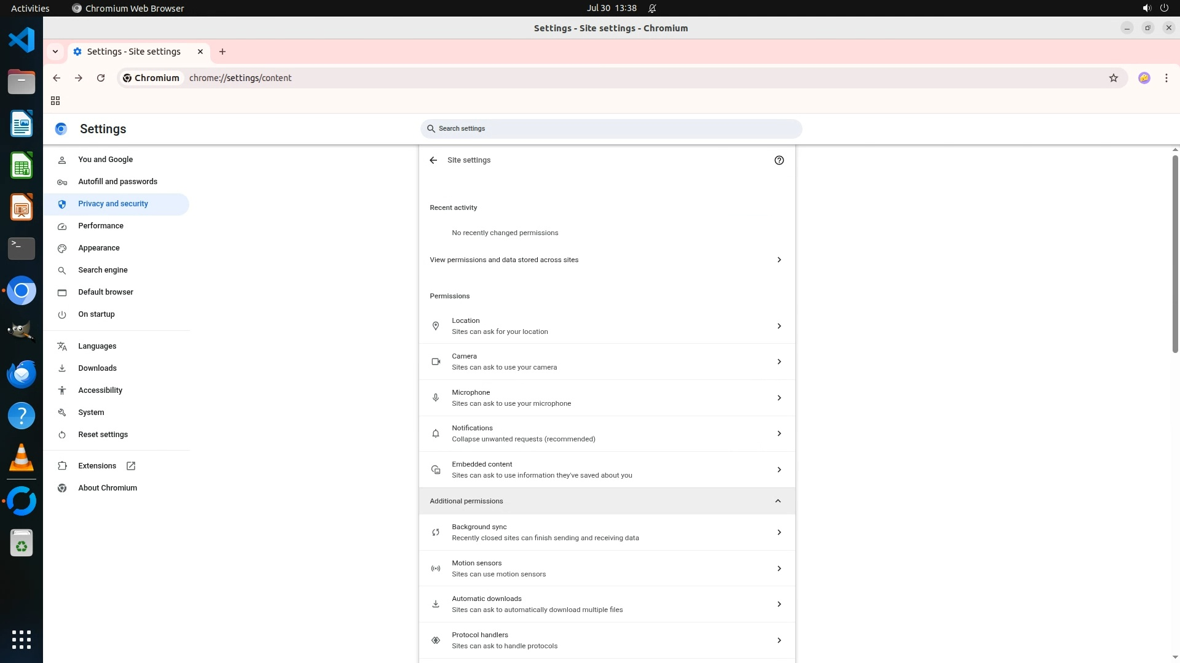Open the Chromium three-dot menu
Image resolution: width=1180 pixels, height=663 pixels.
tap(1166, 78)
